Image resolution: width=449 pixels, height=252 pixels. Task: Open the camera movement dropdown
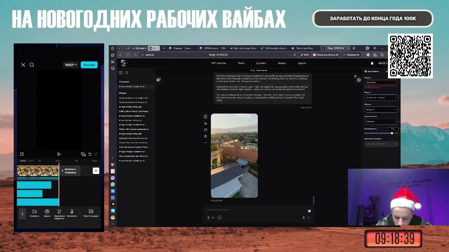(381, 144)
